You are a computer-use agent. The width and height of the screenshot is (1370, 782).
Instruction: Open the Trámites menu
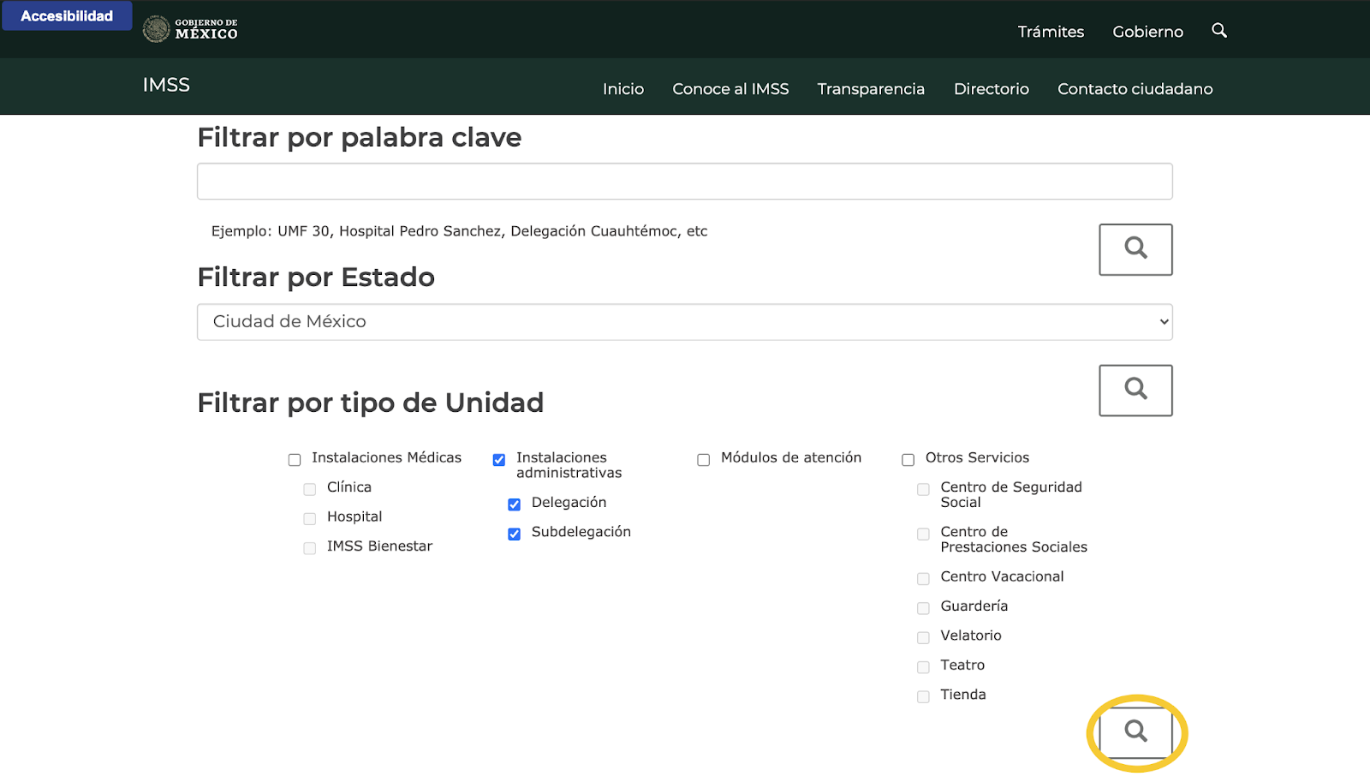(x=1051, y=32)
